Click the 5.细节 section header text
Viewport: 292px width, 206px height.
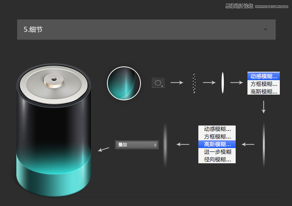coord(33,29)
